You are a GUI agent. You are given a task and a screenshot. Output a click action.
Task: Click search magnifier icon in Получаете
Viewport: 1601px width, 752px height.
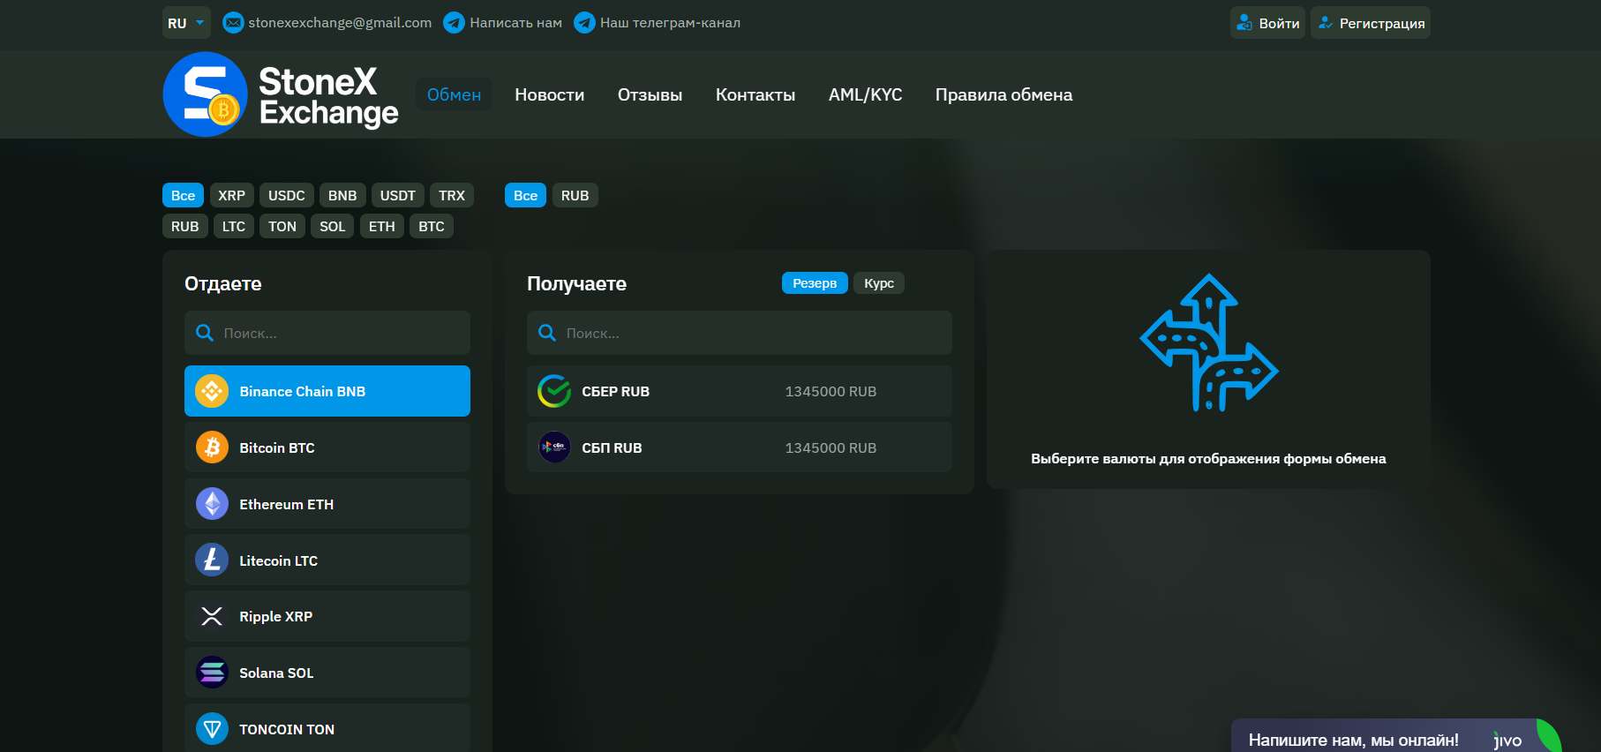(547, 333)
